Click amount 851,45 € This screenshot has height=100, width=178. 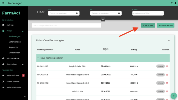pyautogui.click(x=134, y=75)
